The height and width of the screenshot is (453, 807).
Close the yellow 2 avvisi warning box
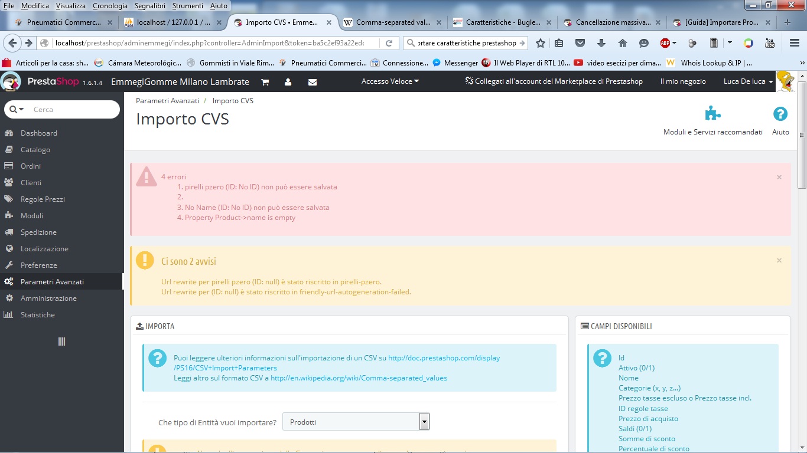(x=779, y=260)
